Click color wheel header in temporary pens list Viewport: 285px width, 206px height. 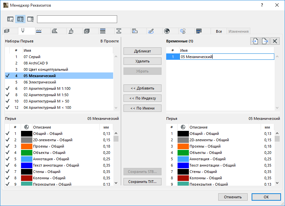183,127
